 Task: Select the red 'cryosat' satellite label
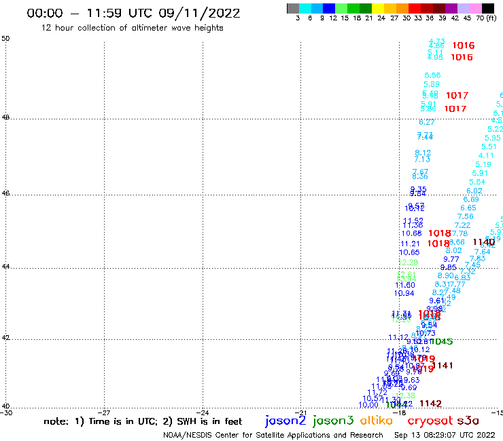click(430, 421)
